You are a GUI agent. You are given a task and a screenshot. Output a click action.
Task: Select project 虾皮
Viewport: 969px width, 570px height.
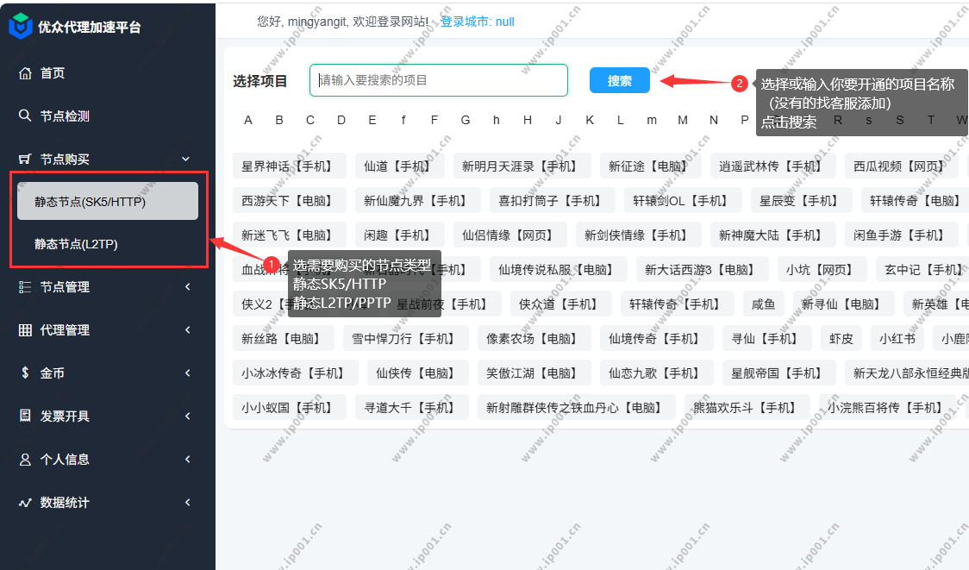tap(841, 339)
